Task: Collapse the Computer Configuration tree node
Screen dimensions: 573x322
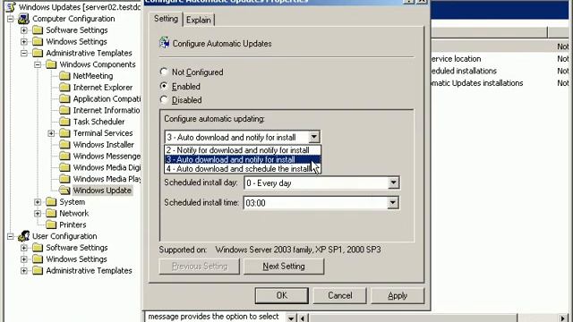Action: pyautogui.click(x=11, y=19)
